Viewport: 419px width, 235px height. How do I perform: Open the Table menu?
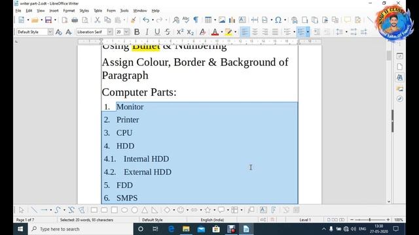tap(98, 10)
